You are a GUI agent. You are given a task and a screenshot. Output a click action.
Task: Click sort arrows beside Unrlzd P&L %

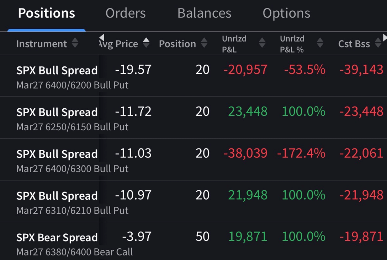pyautogui.click(x=320, y=43)
